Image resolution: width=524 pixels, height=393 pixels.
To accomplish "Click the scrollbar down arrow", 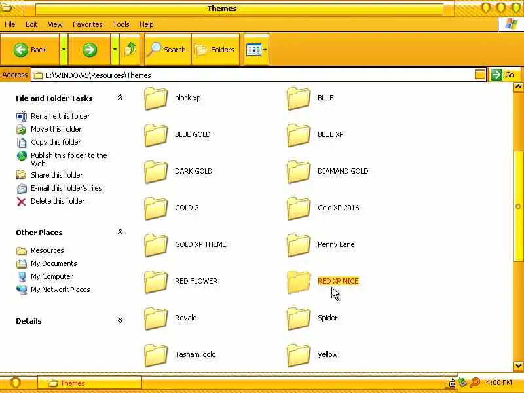I will (x=518, y=365).
